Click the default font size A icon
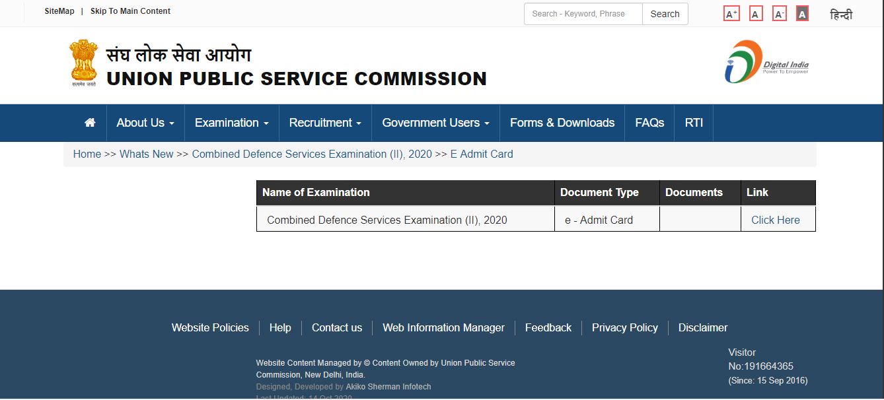 click(x=755, y=13)
